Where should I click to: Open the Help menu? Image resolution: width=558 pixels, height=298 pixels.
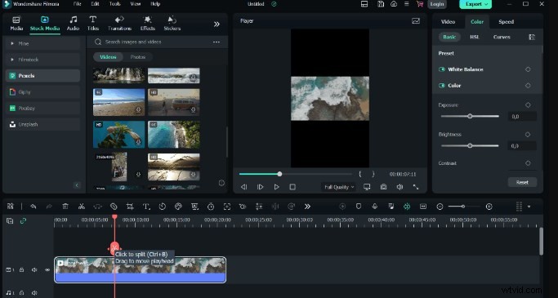[x=155, y=4]
